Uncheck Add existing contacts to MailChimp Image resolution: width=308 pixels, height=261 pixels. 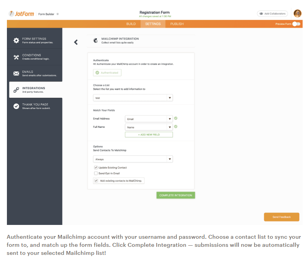click(96, 180)
